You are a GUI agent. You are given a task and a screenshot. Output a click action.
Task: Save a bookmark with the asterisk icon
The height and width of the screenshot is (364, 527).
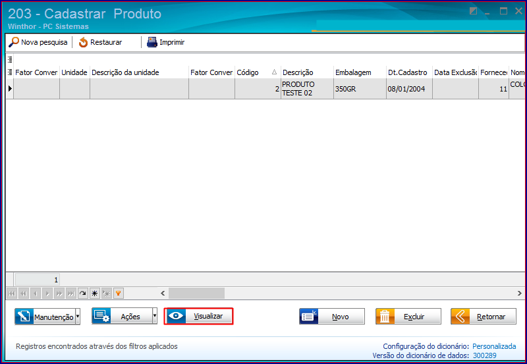[95, 294]
